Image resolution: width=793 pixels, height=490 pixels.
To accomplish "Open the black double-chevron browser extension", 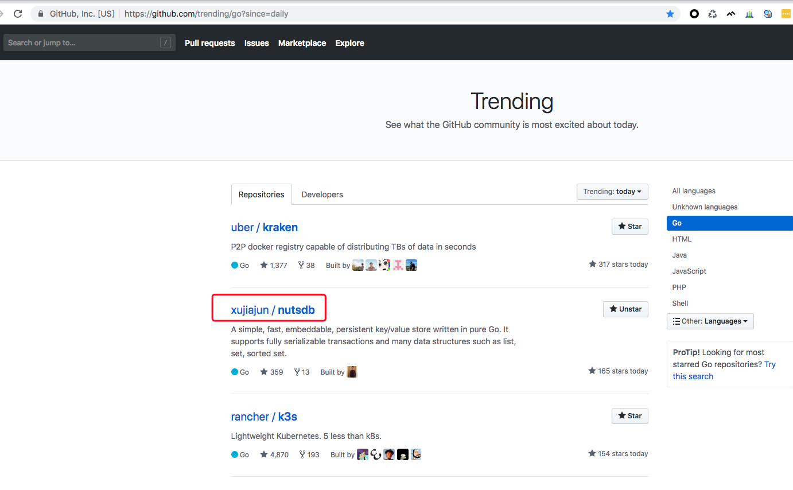I will [731, 14].
